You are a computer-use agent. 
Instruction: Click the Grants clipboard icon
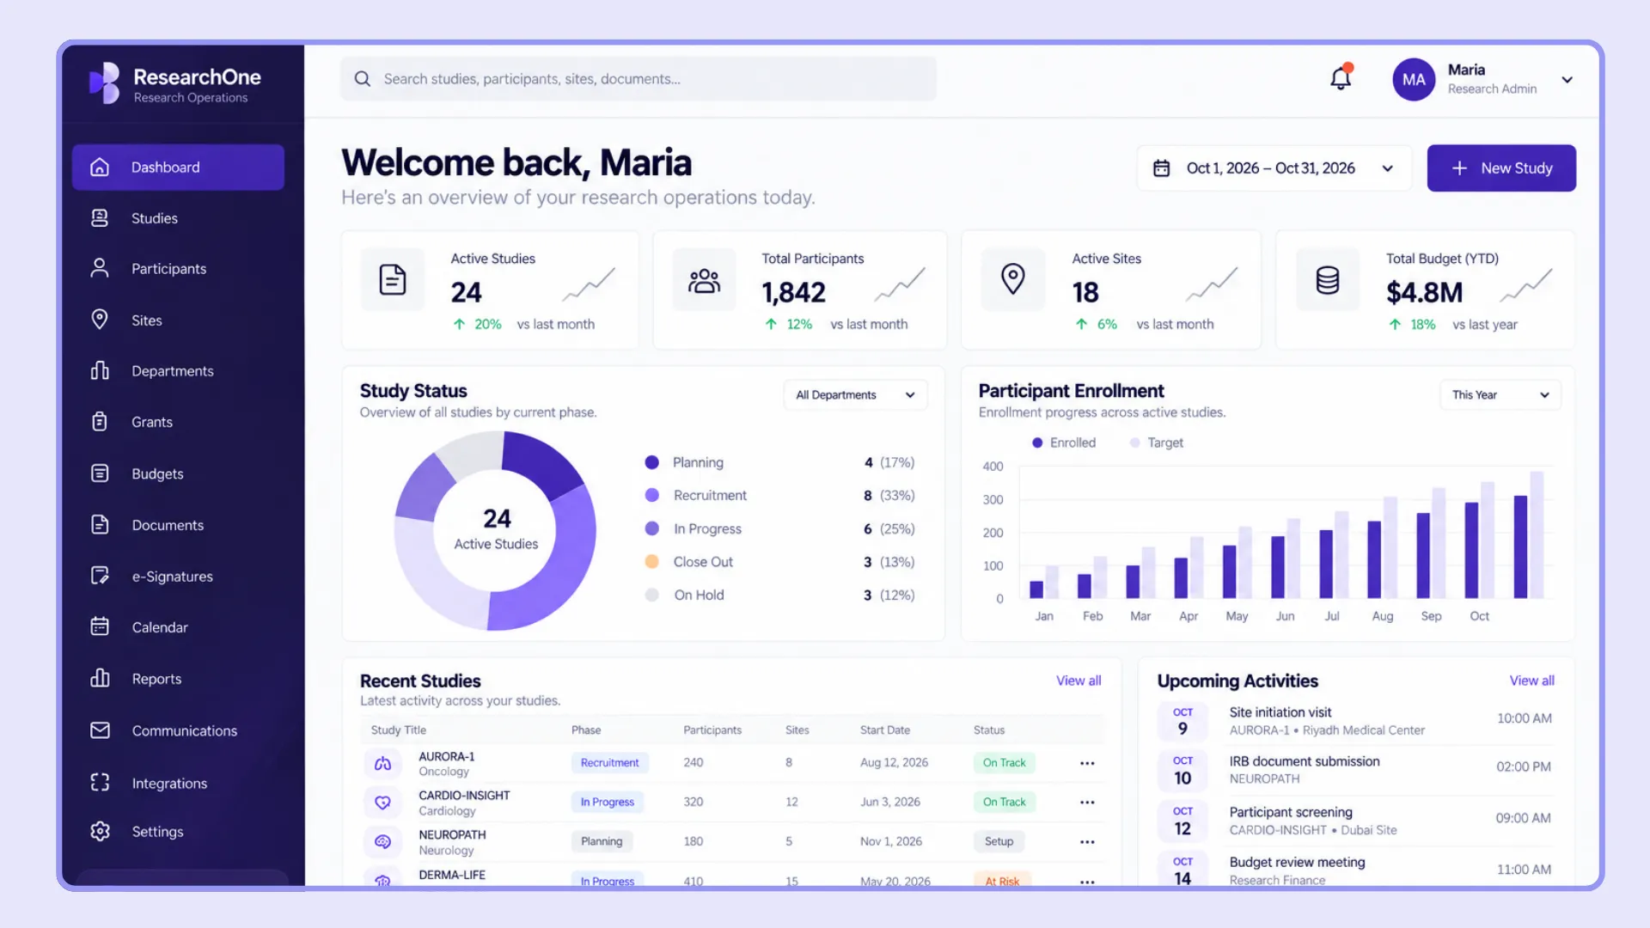click(100, 421)
